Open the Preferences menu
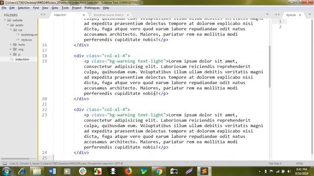 coord(92,8)
